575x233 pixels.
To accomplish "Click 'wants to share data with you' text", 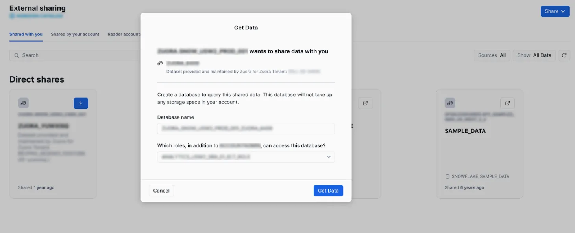I will [x=289, y=51].
